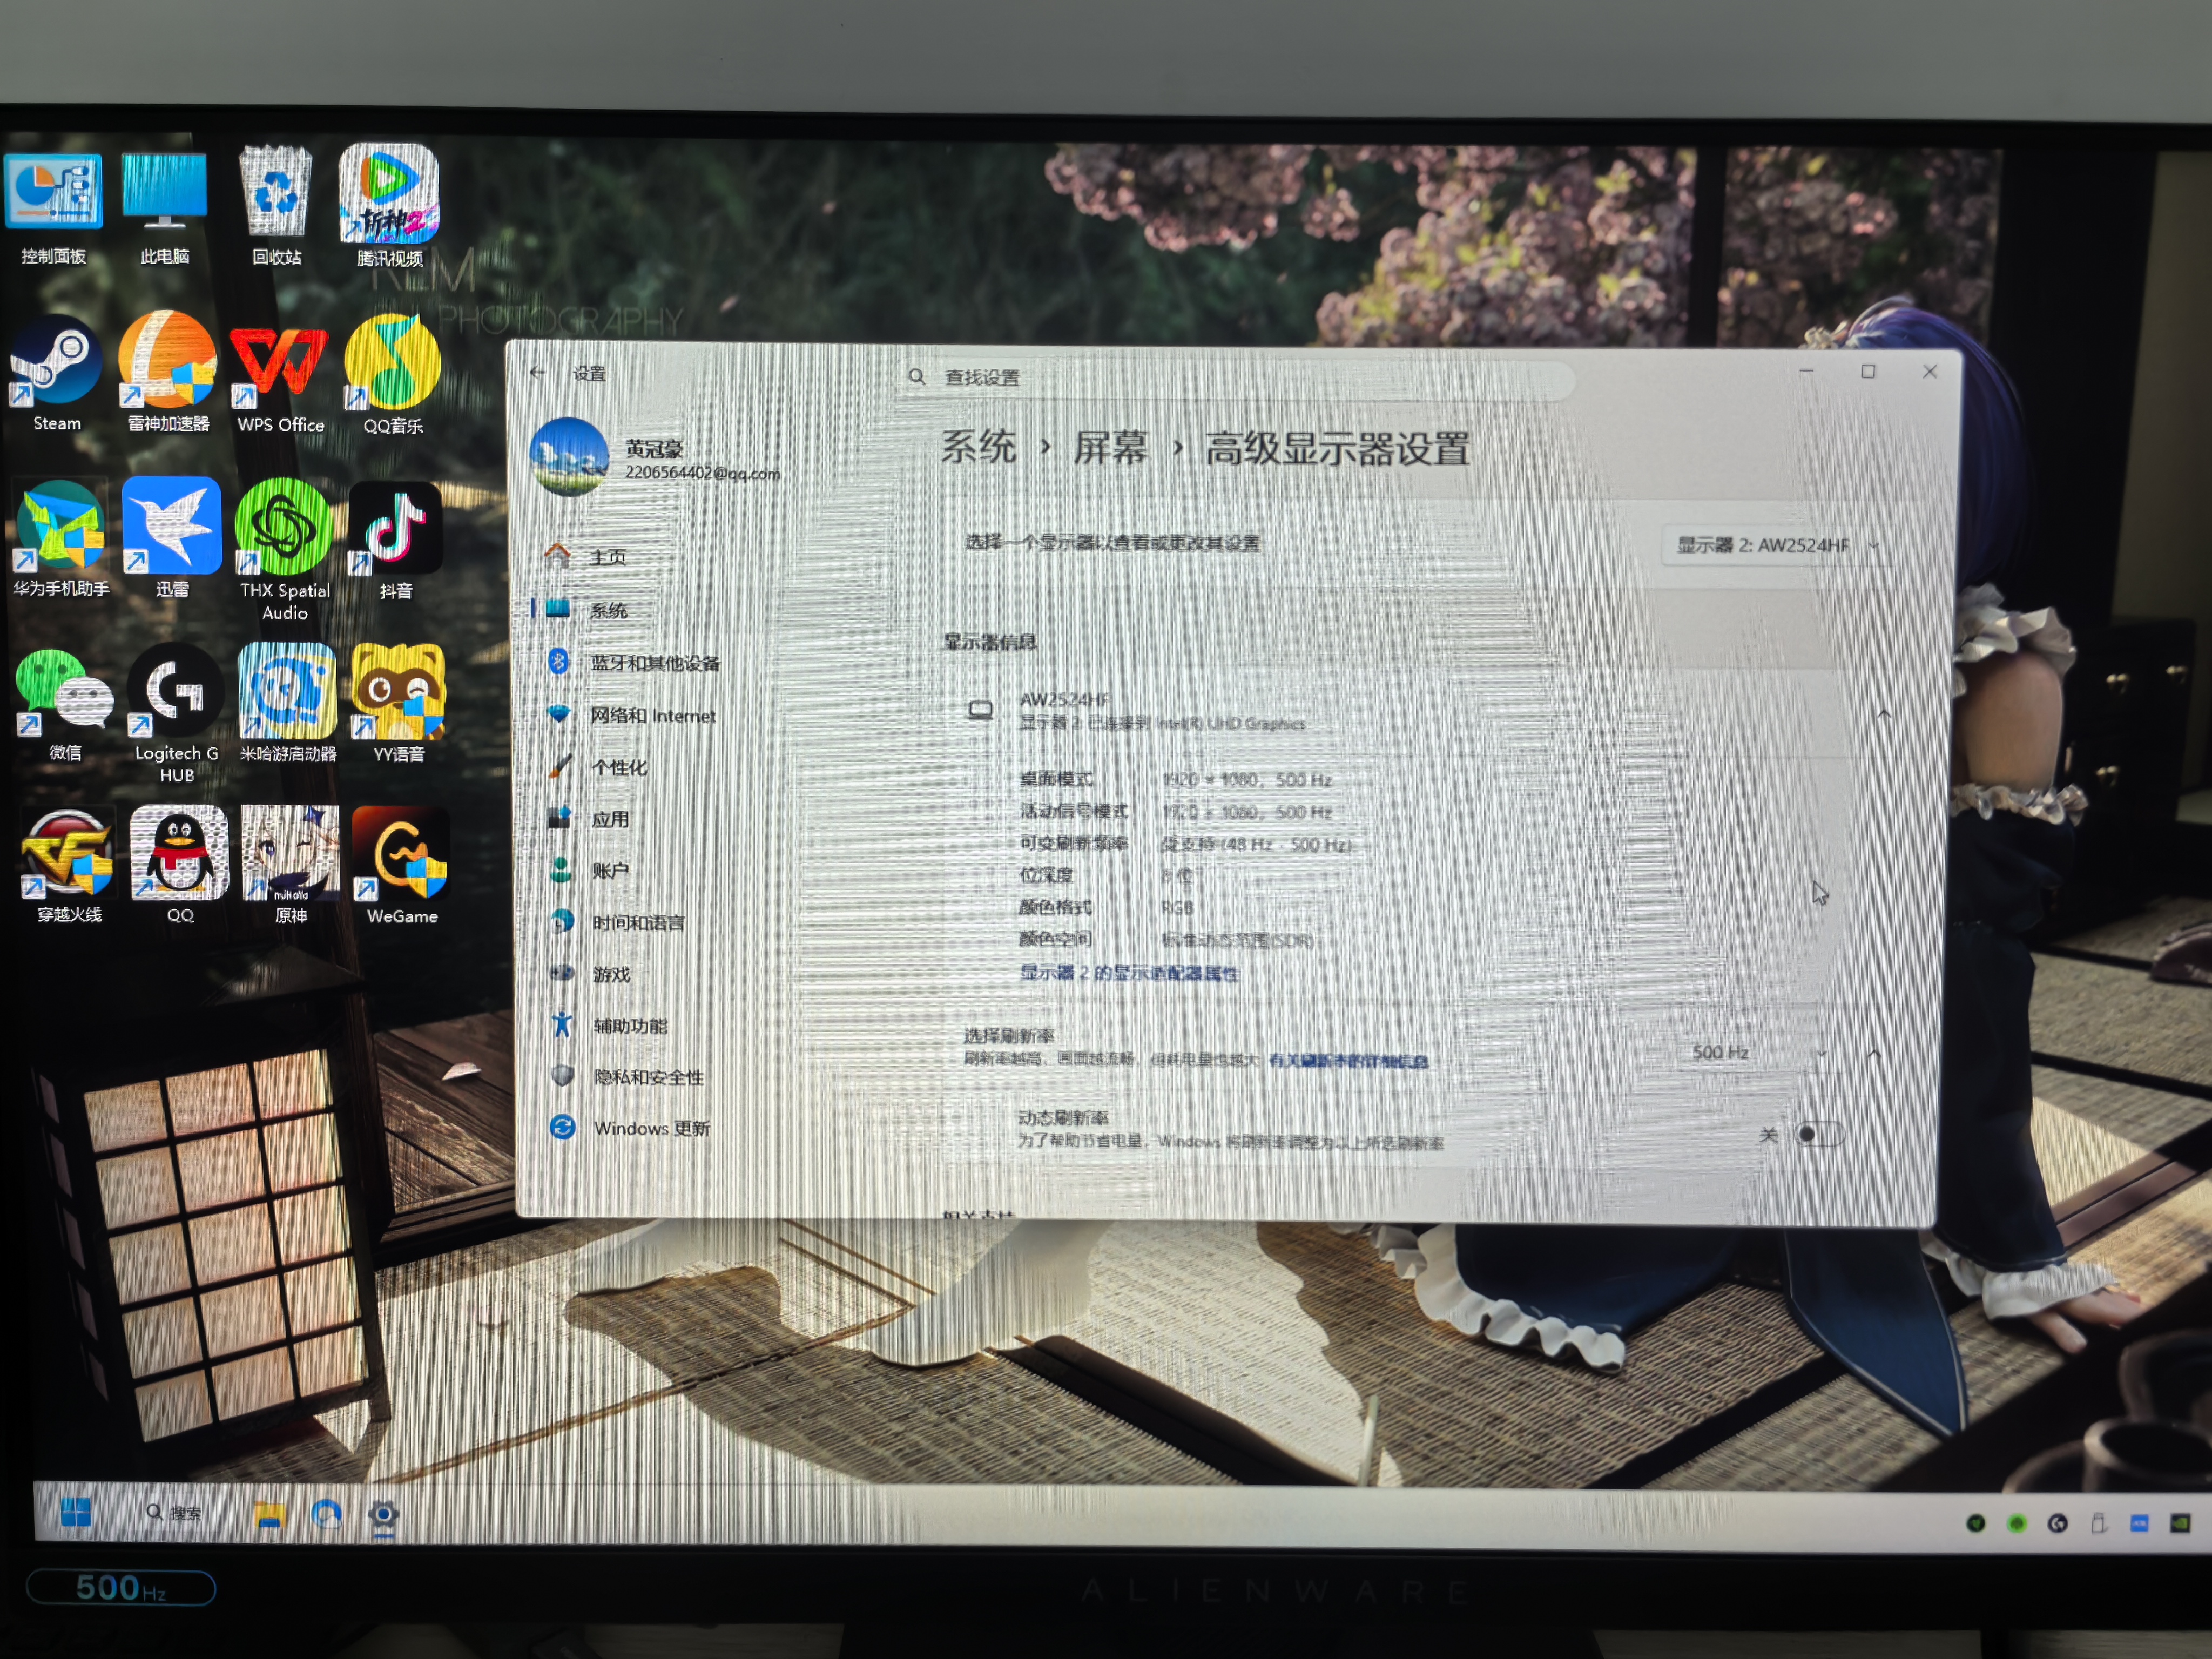Launch Logitech G HUB shortcut

[177, 713]
